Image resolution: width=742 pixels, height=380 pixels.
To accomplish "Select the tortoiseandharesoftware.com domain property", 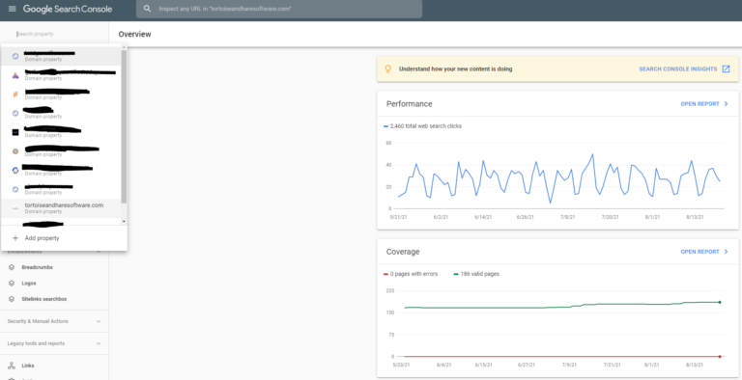I will point(61,208).
